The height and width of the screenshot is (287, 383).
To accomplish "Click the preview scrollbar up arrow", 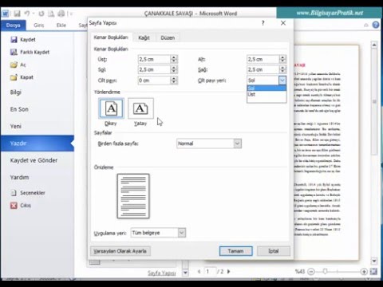I will click(x=374, y=45).
